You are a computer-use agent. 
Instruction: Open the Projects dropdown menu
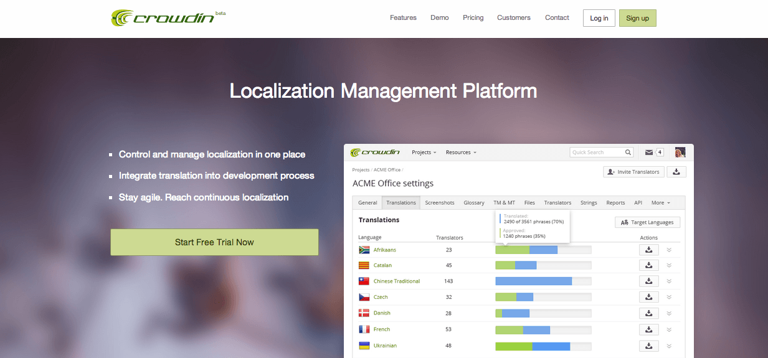tap(424, 153)
